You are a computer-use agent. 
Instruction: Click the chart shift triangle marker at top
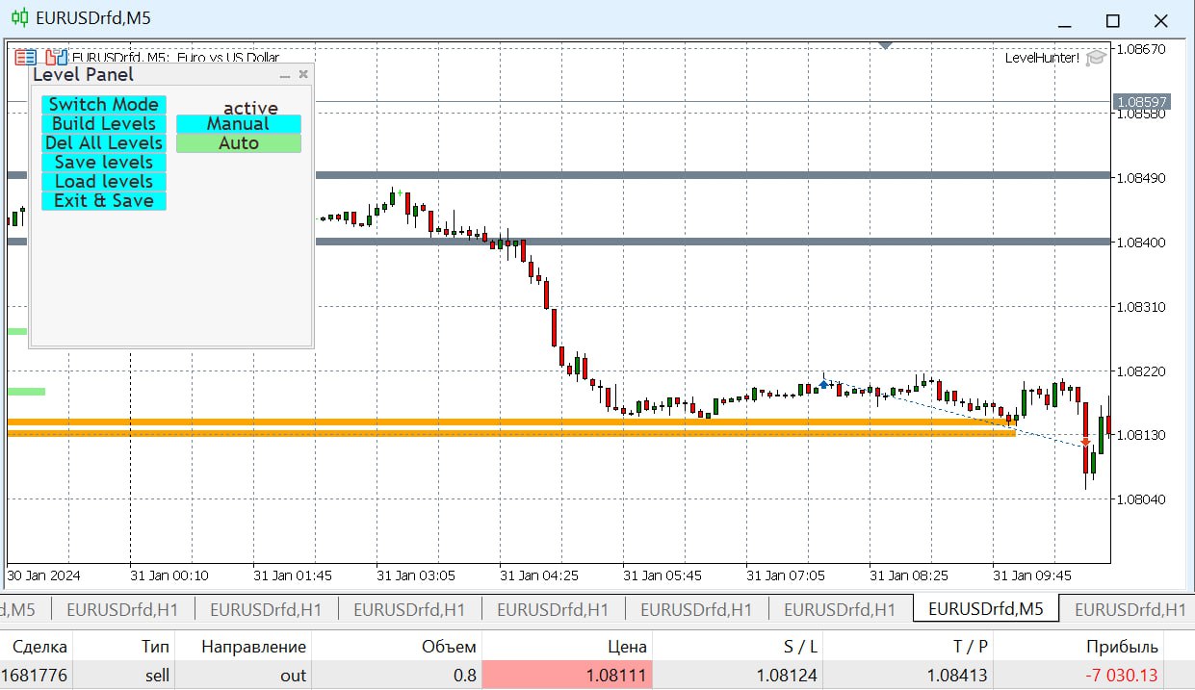(886, 44)
